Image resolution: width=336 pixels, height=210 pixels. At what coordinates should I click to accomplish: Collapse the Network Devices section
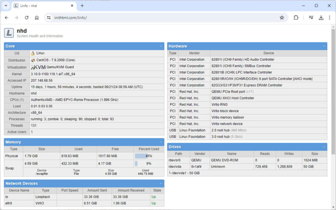(x=161, y=183)
